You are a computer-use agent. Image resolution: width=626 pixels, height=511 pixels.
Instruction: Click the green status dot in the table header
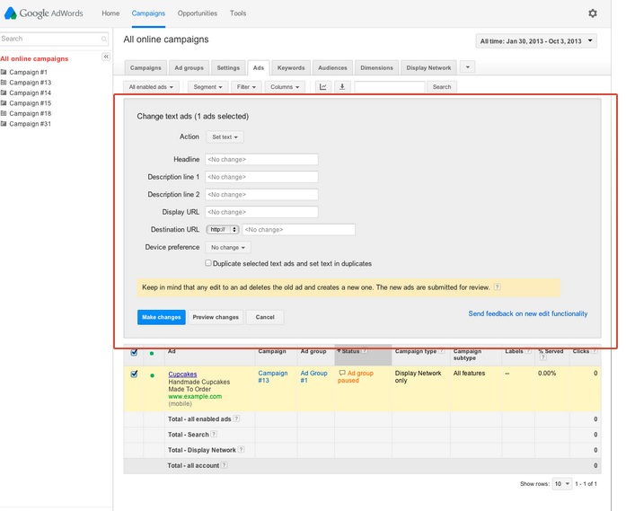pyautogui.click(x=152, y=353)
